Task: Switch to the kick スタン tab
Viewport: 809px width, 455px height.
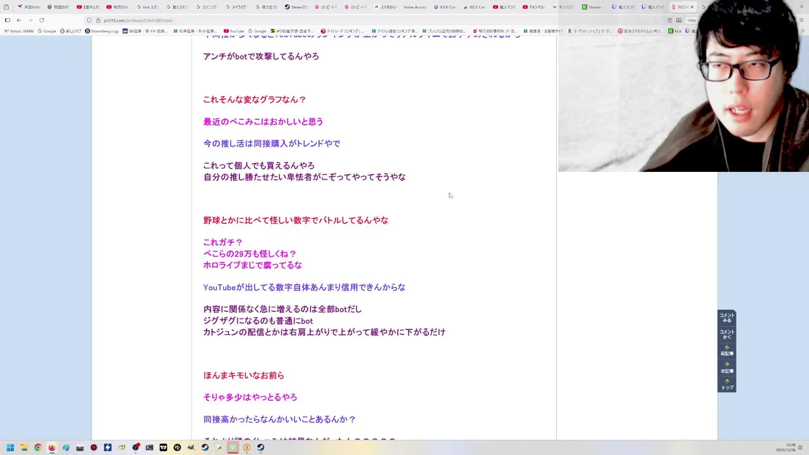Action: tap(147, 7)
